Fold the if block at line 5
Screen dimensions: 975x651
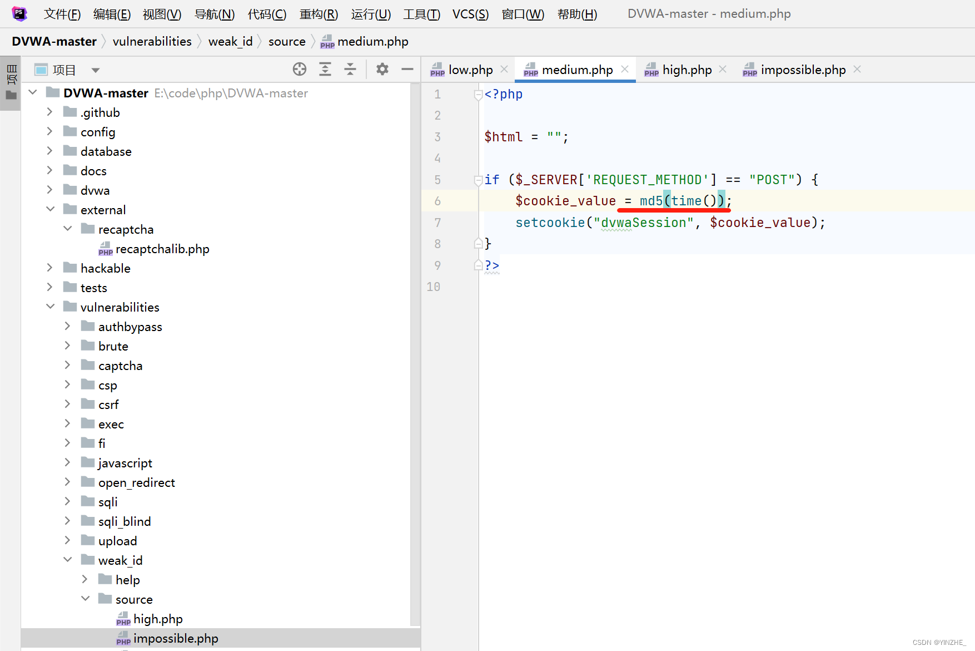pyautogui.click(x=478, y=180)
